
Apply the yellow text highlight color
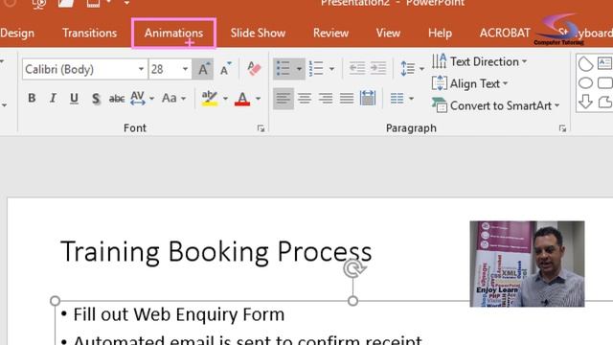coord(210,98)
